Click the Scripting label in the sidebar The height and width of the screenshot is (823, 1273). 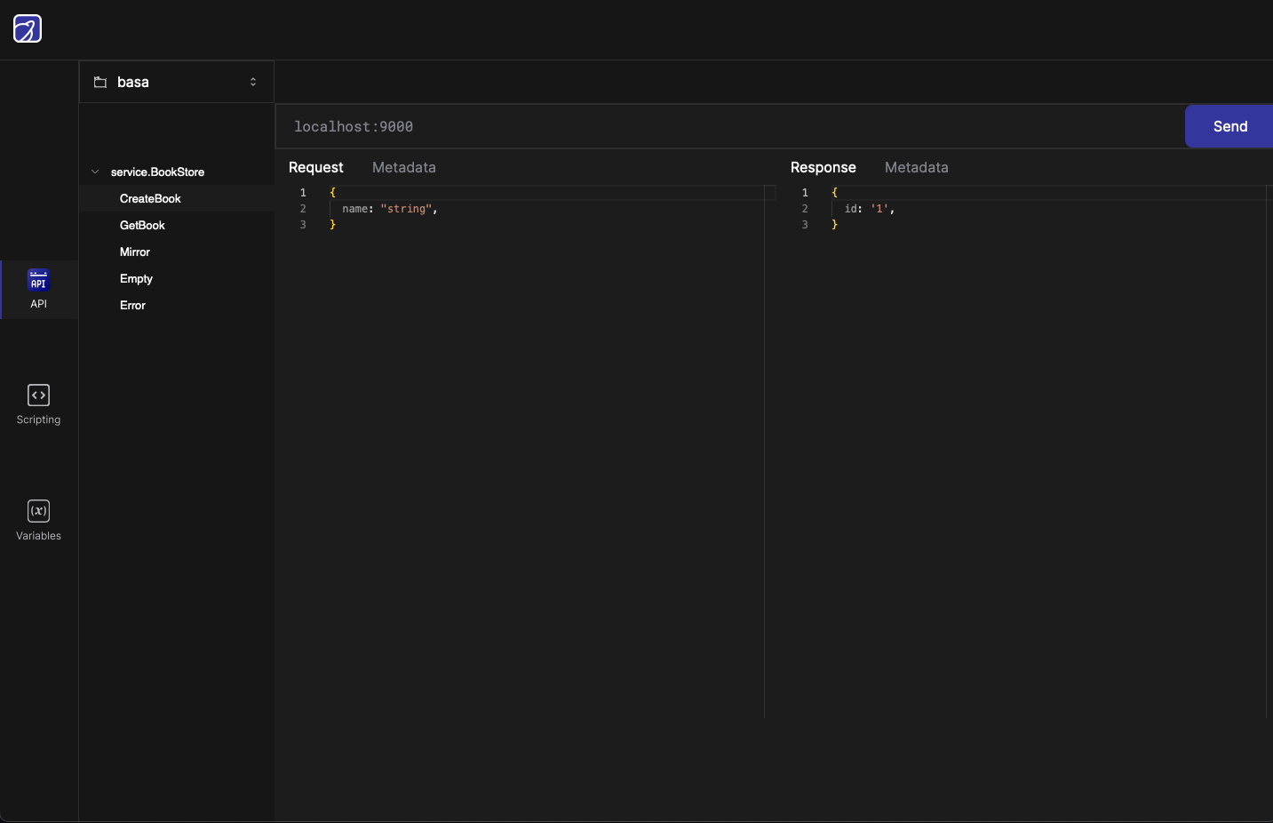[38, 419]
